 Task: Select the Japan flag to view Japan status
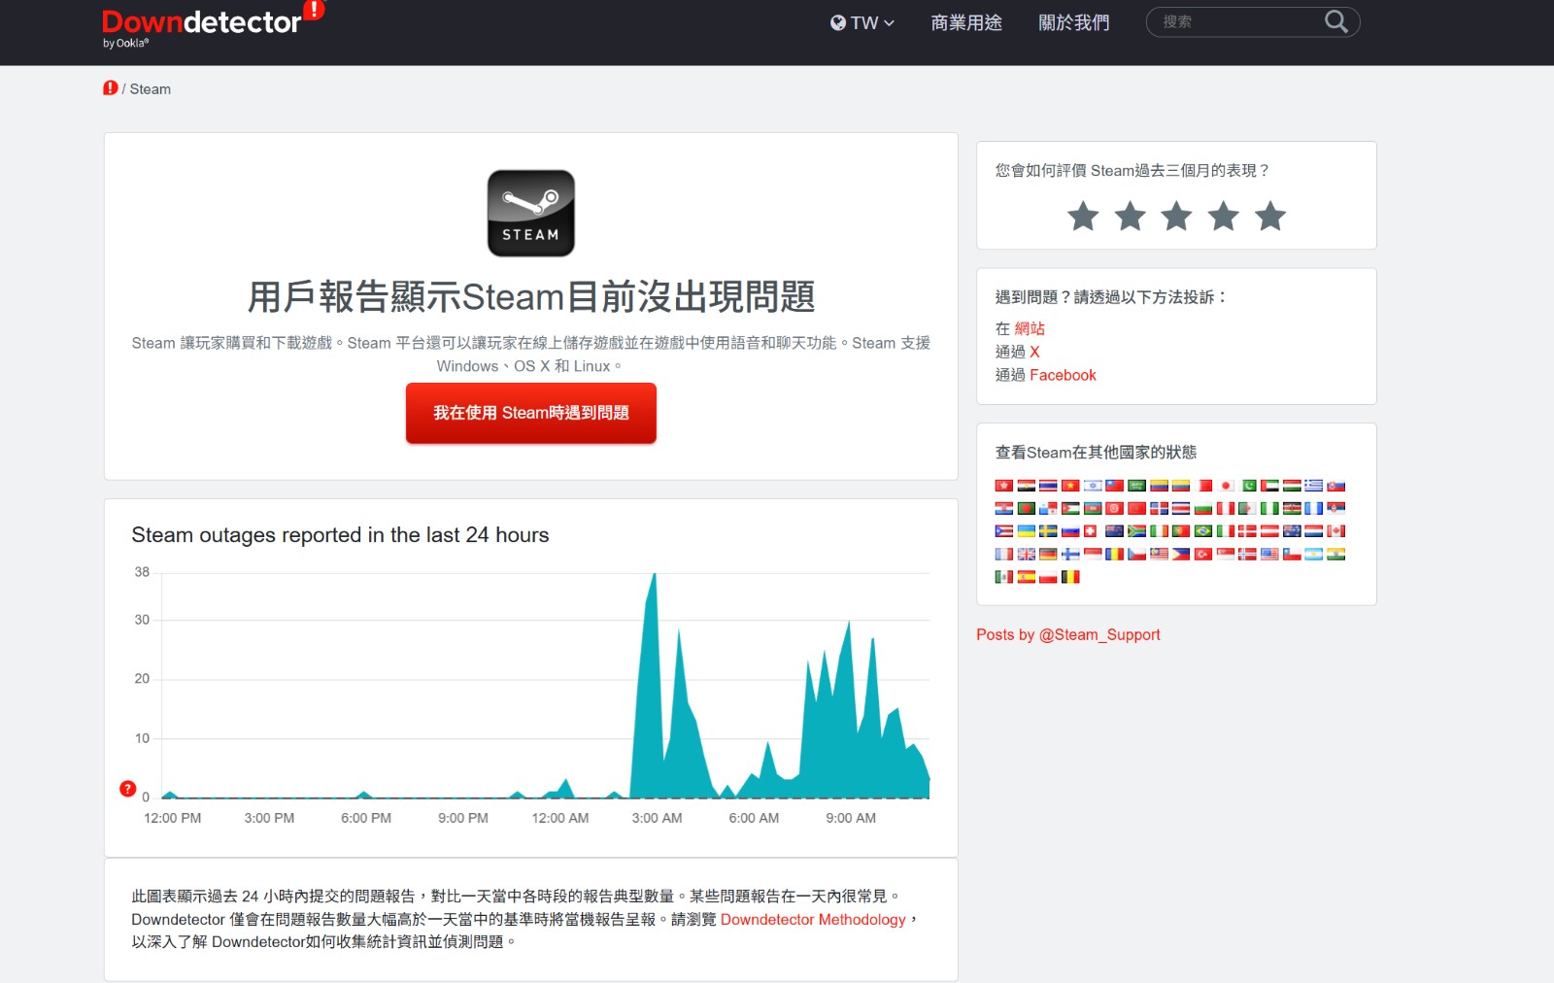1226,485
